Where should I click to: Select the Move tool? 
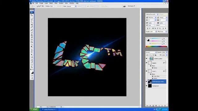click(32, 15)
